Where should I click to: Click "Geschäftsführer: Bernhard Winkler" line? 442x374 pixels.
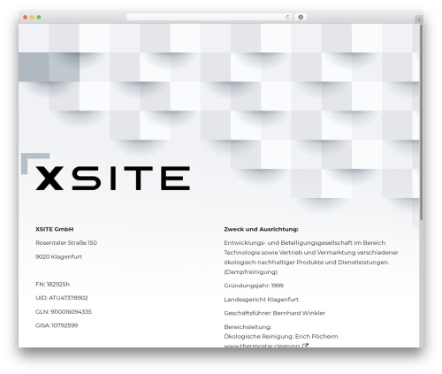coord(274,313)
